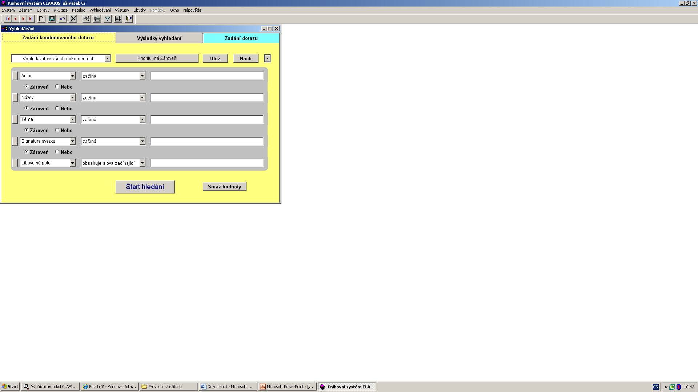Switch to Výsledky vyhledání tab
698x392 pixels.
pos(159,38)
